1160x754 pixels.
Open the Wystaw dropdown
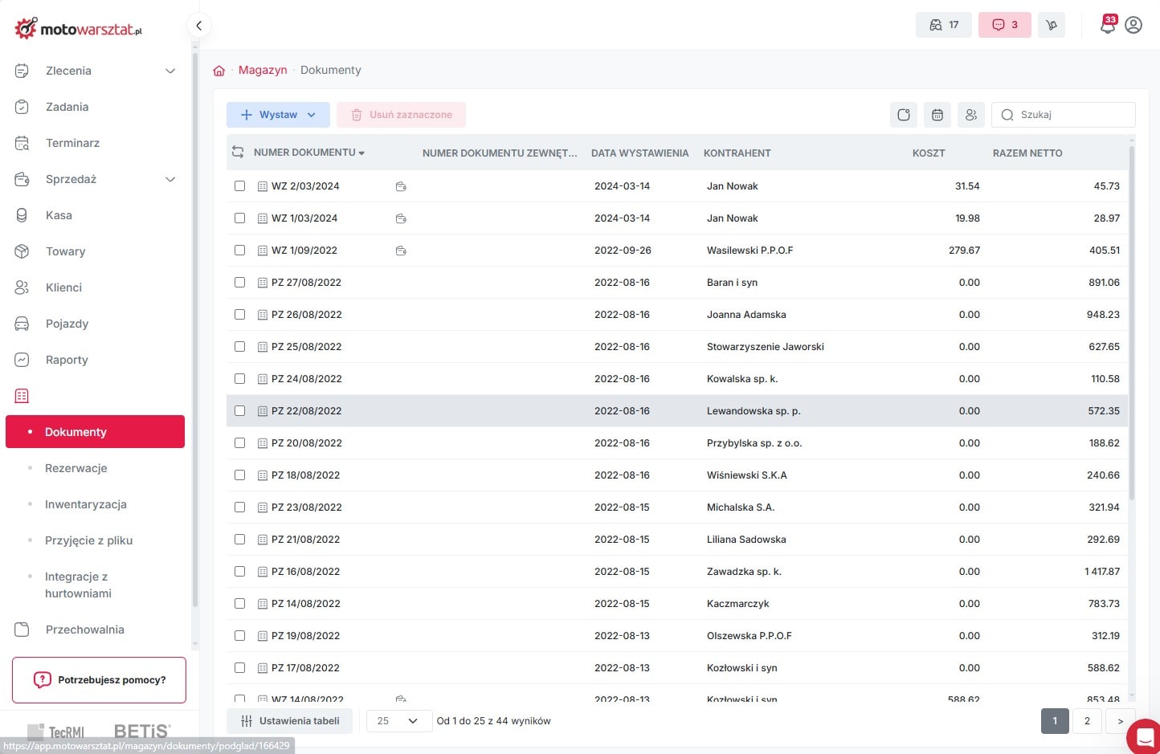[x=278, y=115]
